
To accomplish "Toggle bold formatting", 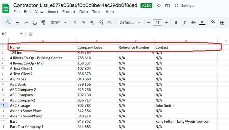I will (176, 23).
